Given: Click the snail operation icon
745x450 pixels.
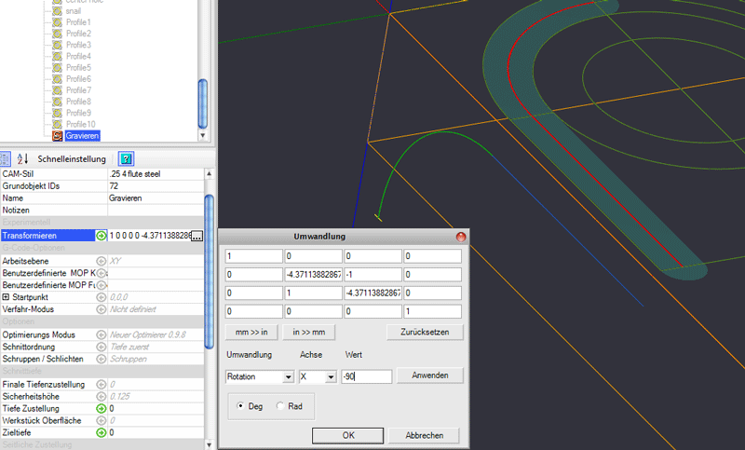Looking at the screenshot, I should pos(58,10).
